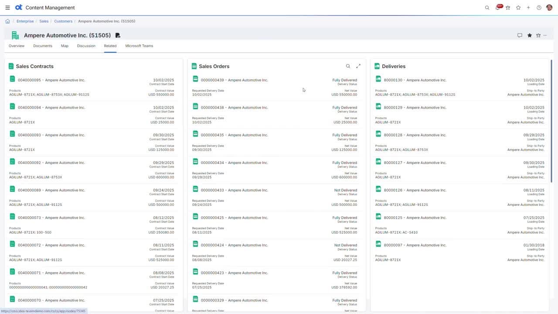Open the more actions ellipsis menu
Viewport: 558px width, 314px height.
tap(545, 35)
